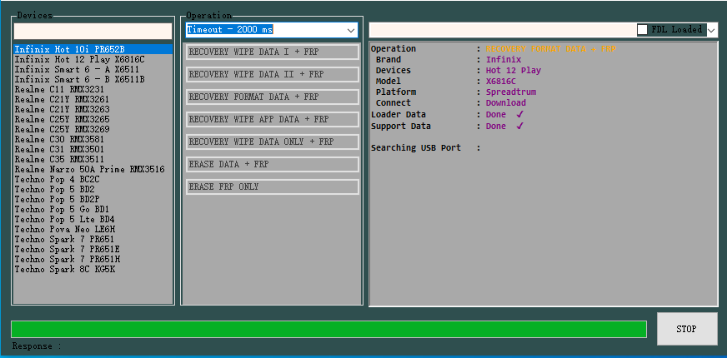Select Techno Pop 5 Lte BD4 device
This screenshot has width=727, height=358.
click(93, 219)
